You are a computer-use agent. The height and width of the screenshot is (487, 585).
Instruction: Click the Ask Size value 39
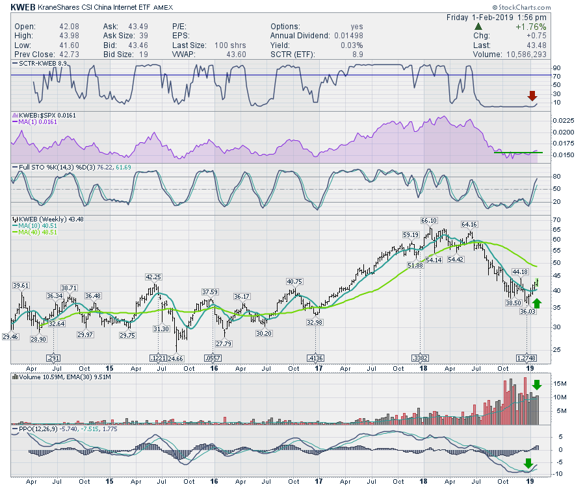click(143, 36)
